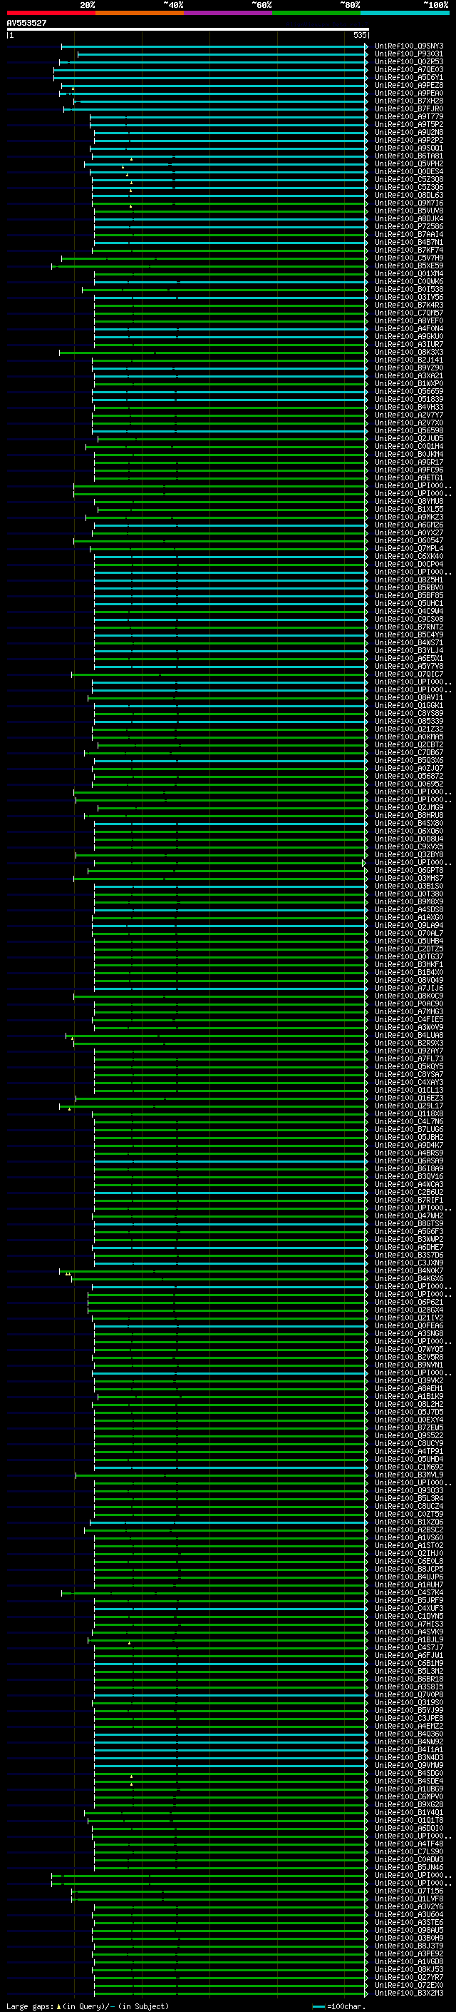This screenshot has width=456, height=2012.
Task: Click the purple ~60% identity legend bar
Action: click(x=229, y=13)
